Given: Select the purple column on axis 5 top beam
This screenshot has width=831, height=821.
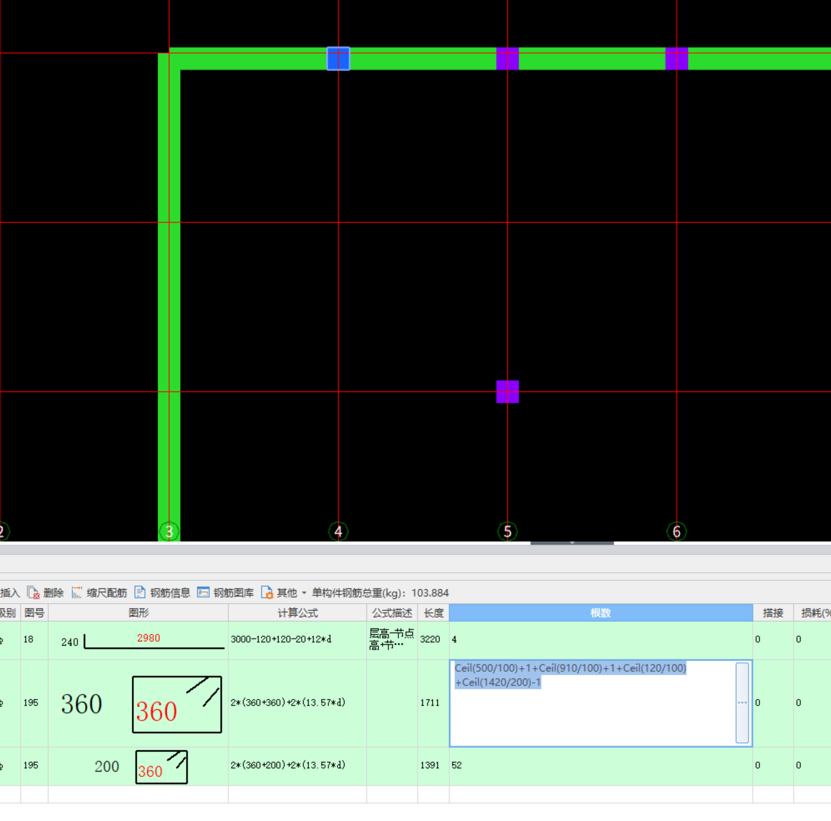Looking at the screenshot, I should 507,58.
